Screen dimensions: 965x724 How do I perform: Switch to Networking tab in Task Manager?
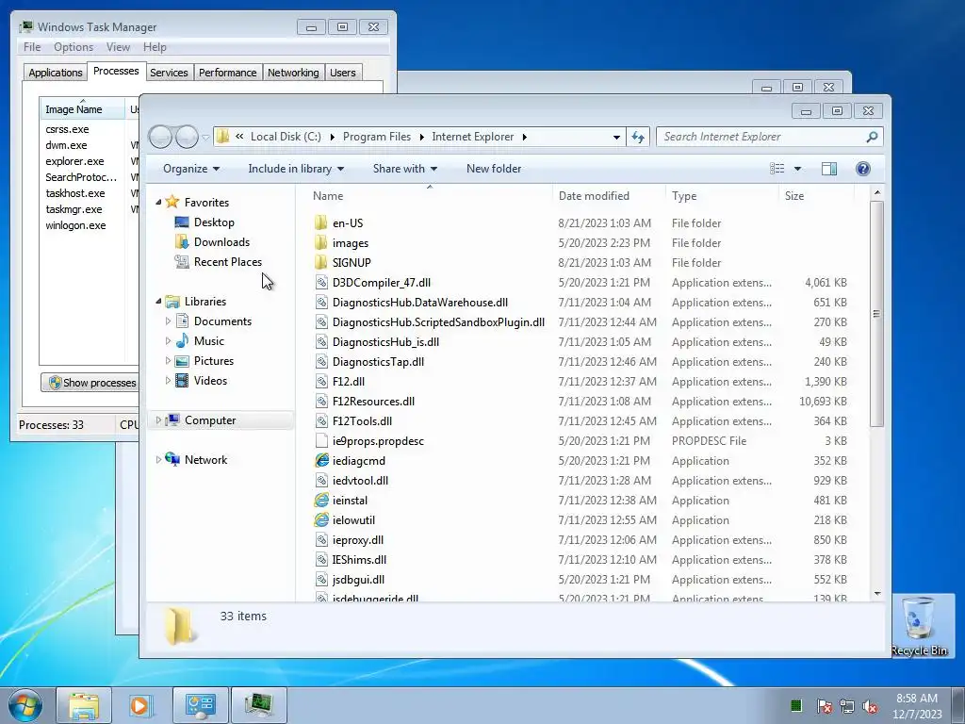293,73
